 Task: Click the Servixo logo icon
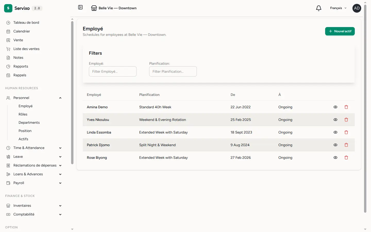pos(8,8)
